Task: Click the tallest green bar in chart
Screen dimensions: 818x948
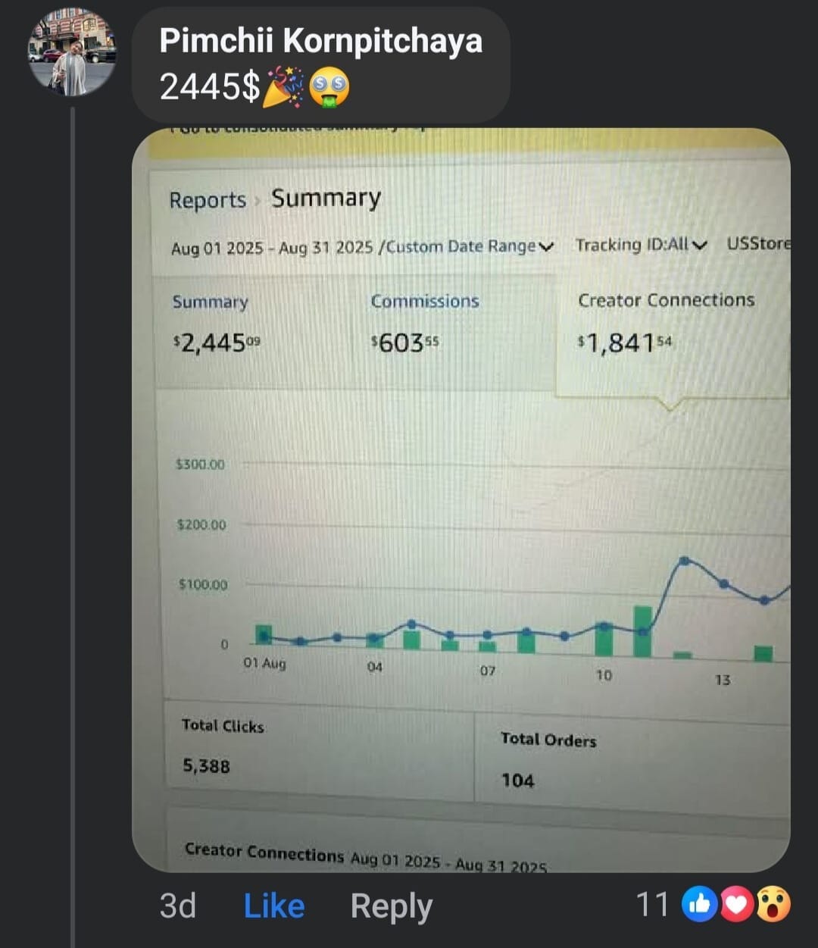Action: (x=642, y=631)
